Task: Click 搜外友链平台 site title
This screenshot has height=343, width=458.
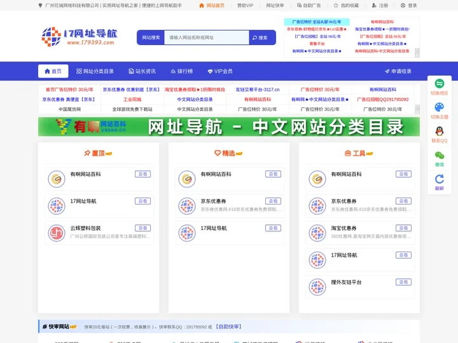Action: click(346, 282)
